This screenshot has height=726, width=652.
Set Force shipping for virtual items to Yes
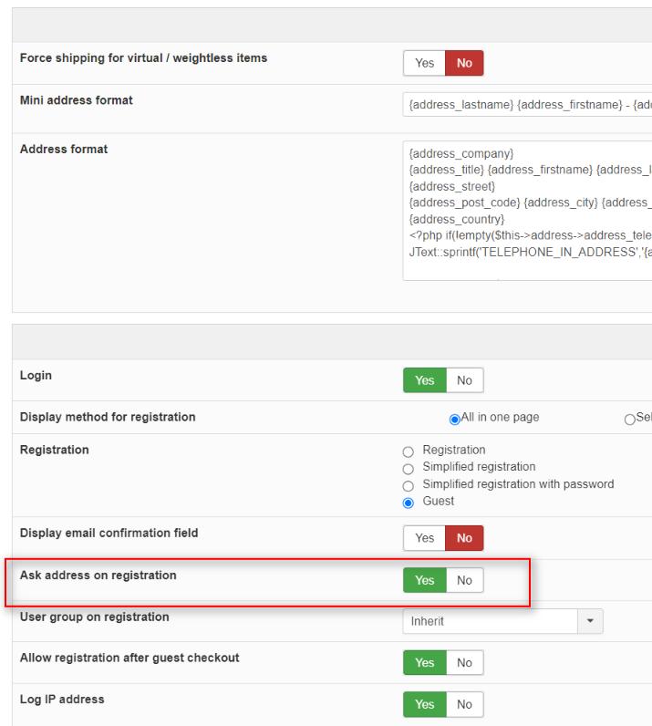click(x=424, y=63)
